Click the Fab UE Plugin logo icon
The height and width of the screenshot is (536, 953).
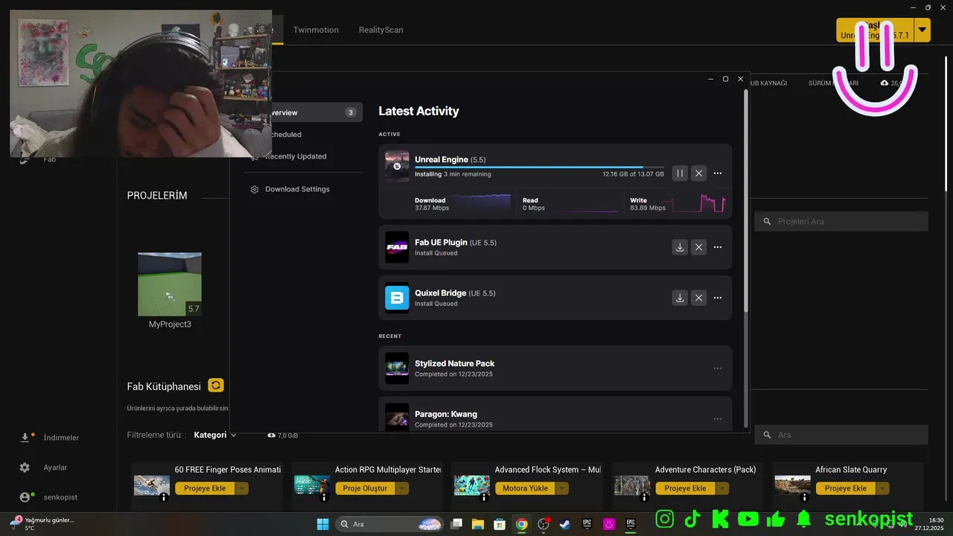pyautogui.click(x=397, y=247)
